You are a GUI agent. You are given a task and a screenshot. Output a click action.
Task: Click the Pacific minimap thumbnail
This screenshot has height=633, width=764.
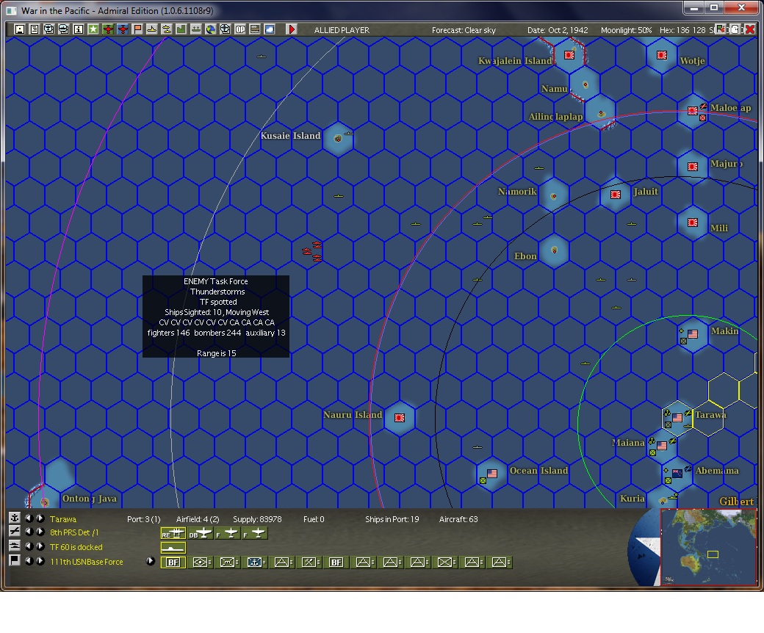tap(708, 546)
